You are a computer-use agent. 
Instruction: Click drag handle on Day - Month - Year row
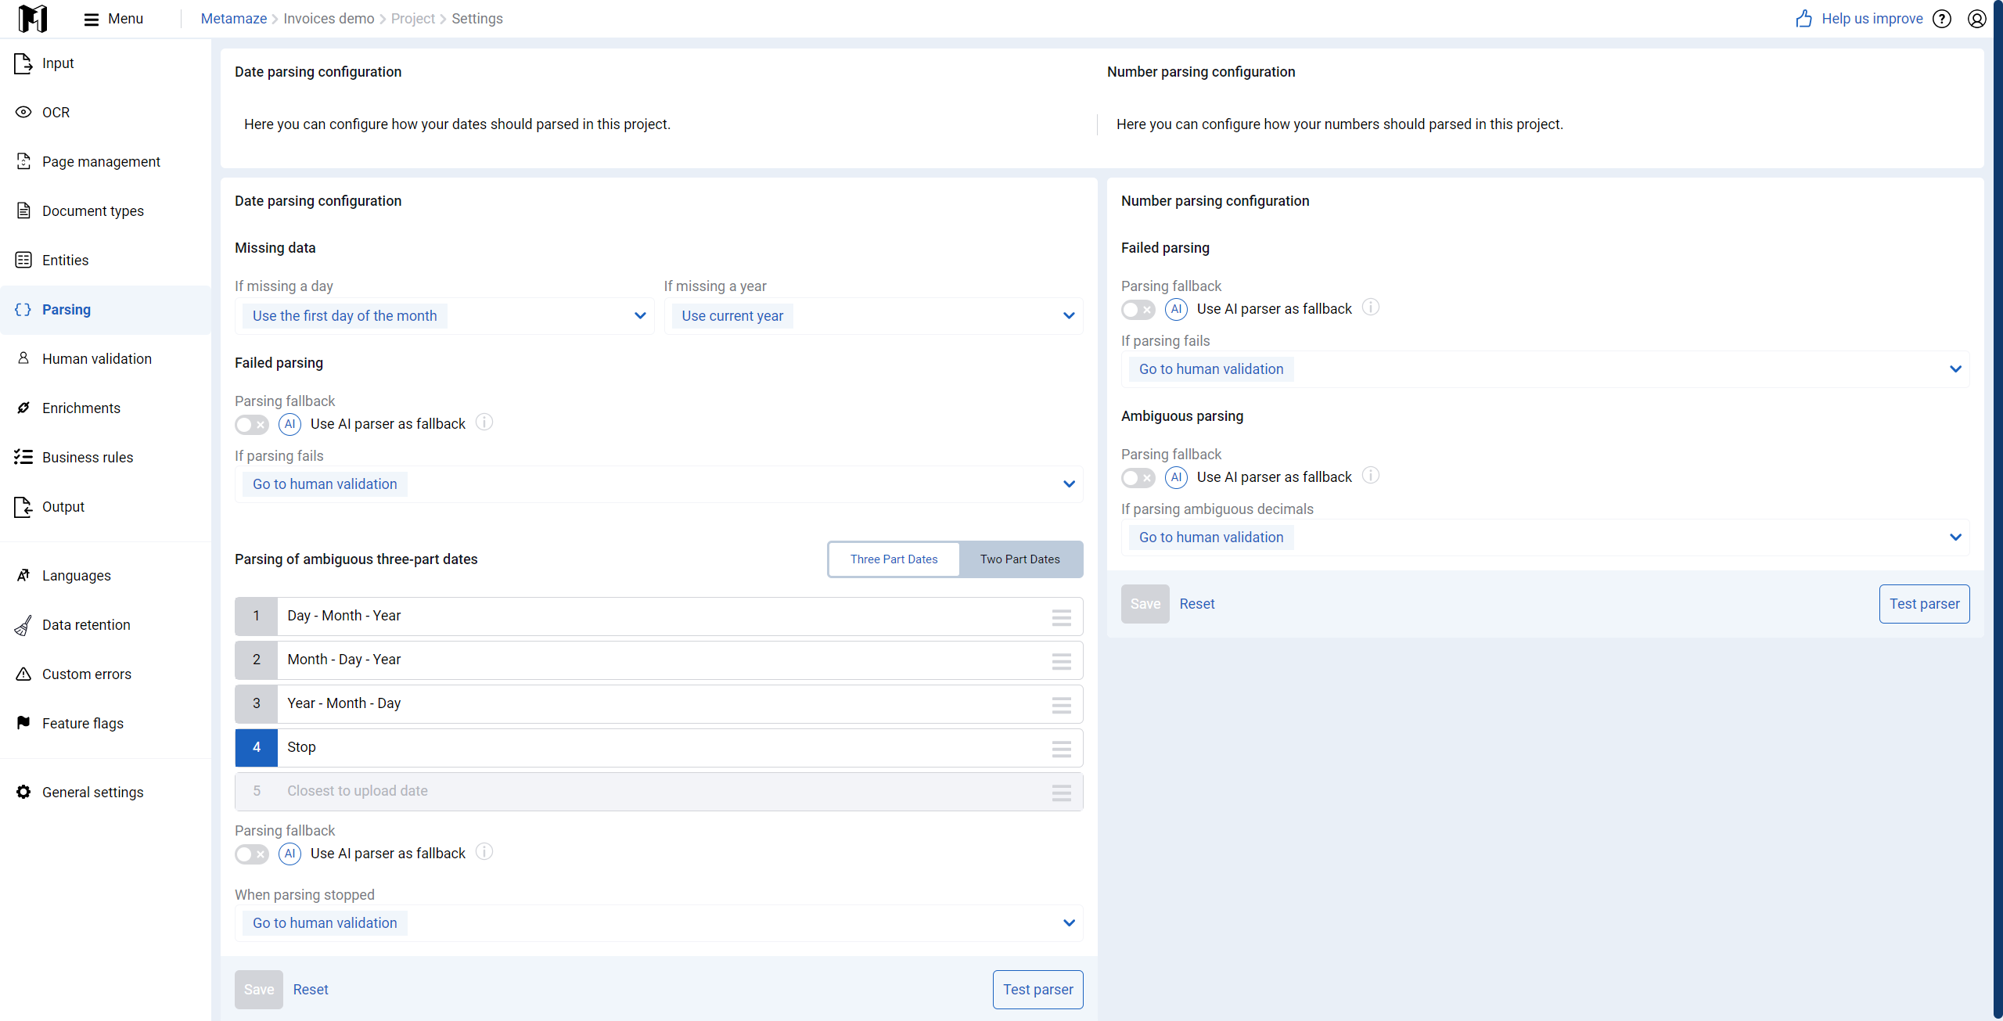(x=1062, y=617)
